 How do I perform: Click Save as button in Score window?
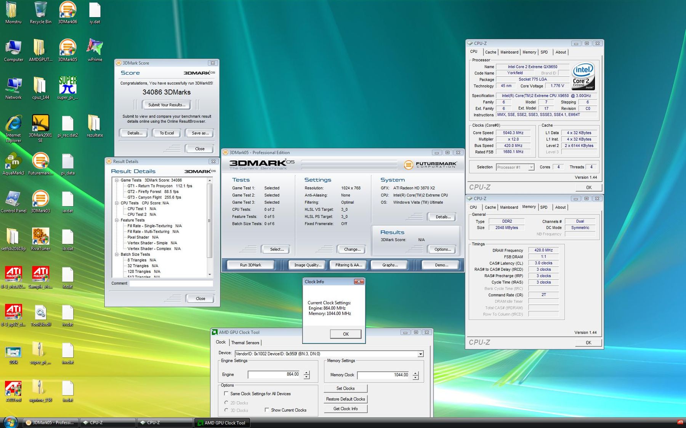point(200,133)
